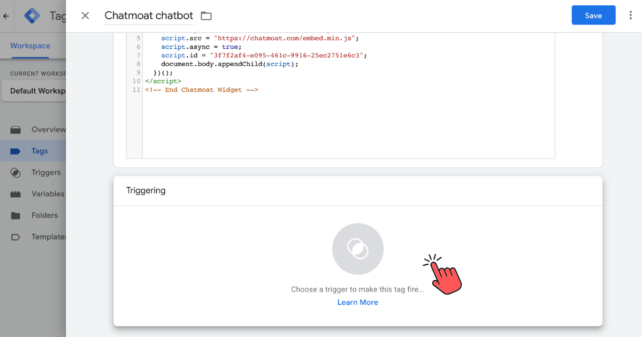642x337 pixels.
Task: Click the Templates icon in sidebar
Action: pos(16,237)
